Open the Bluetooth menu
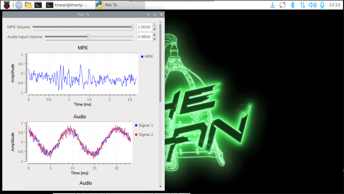 [x=293, y=5]
